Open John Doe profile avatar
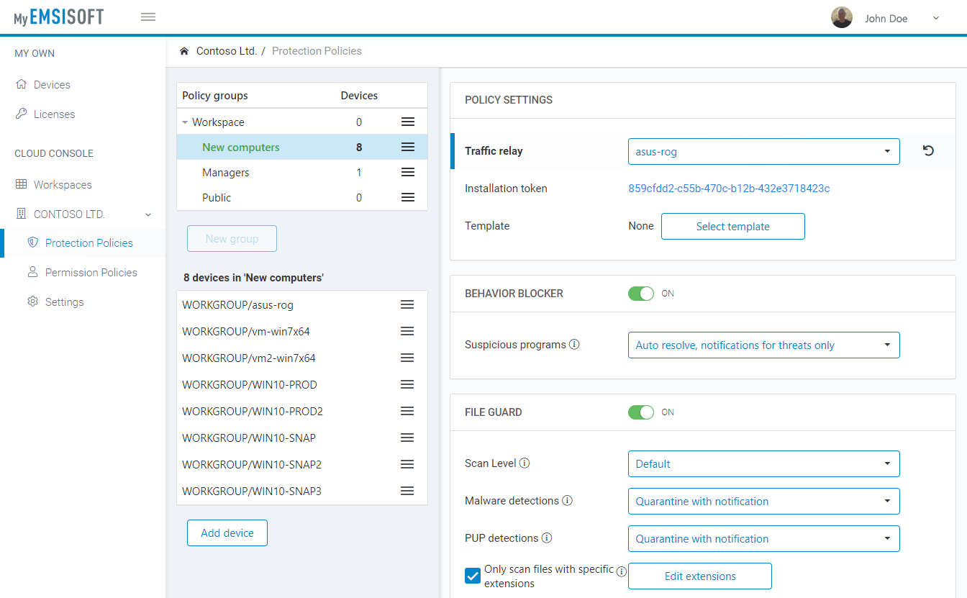This screenshot has width=967, height=598. click(842, 18)
